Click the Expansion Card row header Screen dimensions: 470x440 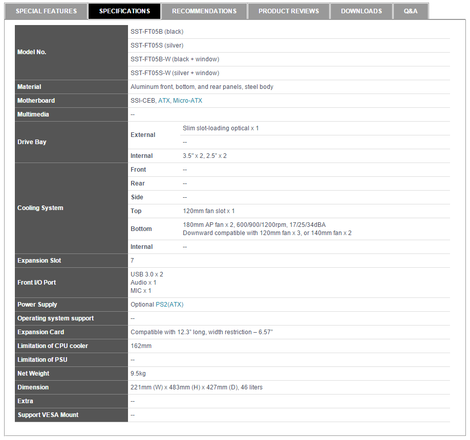click(x=71, y=332)
